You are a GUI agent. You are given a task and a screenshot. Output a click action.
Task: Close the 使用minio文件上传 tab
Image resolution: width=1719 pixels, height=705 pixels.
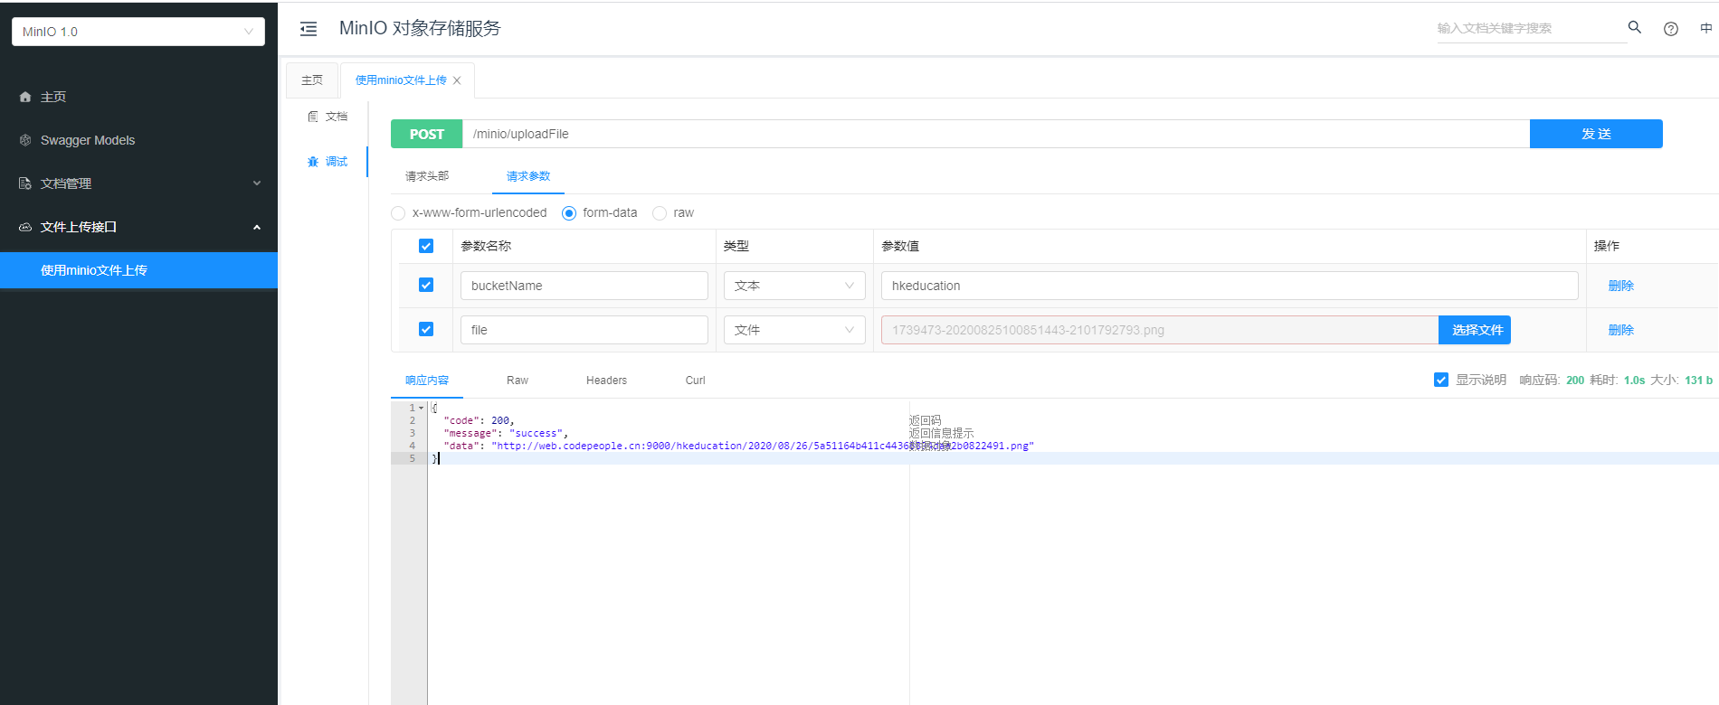[457, 80]
